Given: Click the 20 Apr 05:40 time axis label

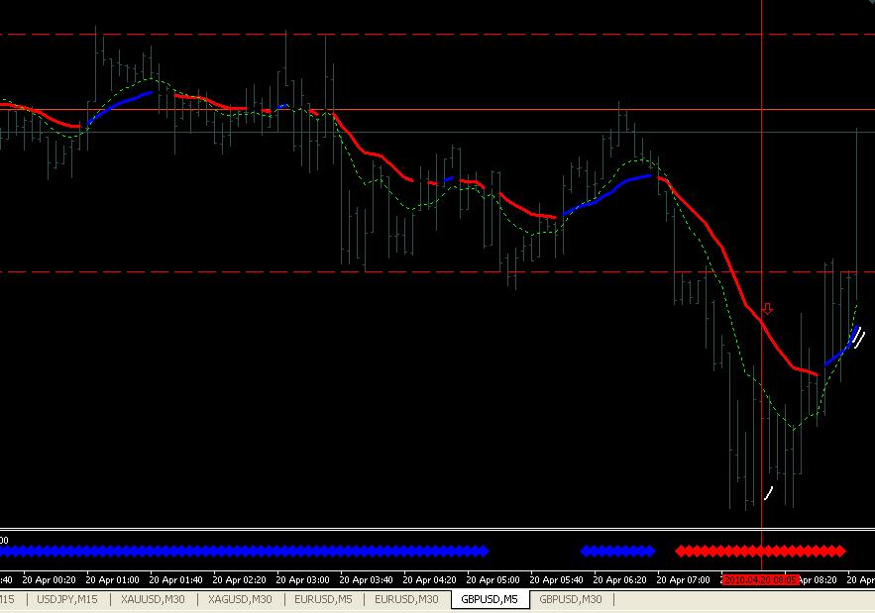Looking at the screenshot, I should coord(556,580).
